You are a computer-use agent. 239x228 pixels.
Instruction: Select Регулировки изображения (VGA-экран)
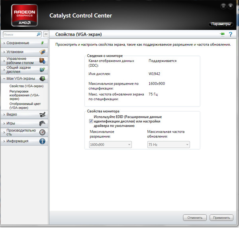25,95
